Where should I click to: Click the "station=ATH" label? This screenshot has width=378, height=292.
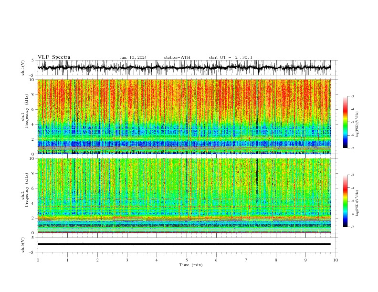coord(177,57)
